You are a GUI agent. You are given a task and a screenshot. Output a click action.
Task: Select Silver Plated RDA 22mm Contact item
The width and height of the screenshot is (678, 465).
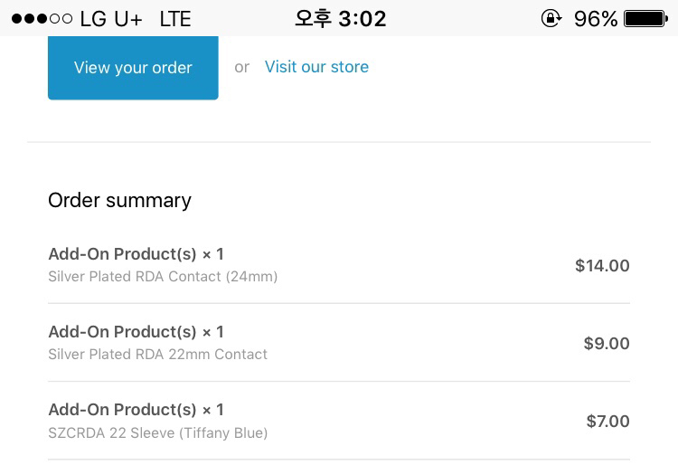pyautogui.click(x=157, y=355)
